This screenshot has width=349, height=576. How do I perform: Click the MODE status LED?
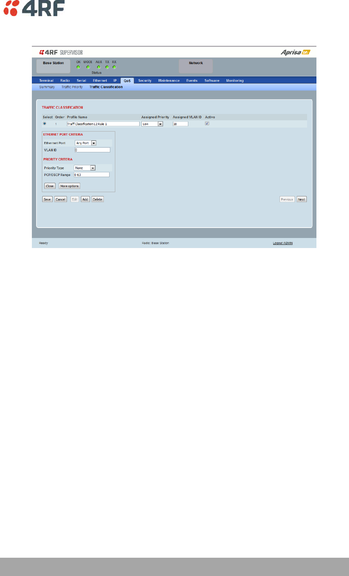coord(88,67)
